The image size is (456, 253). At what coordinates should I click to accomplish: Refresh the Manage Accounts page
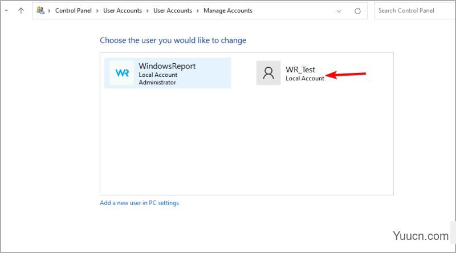(x=358, y=11)
